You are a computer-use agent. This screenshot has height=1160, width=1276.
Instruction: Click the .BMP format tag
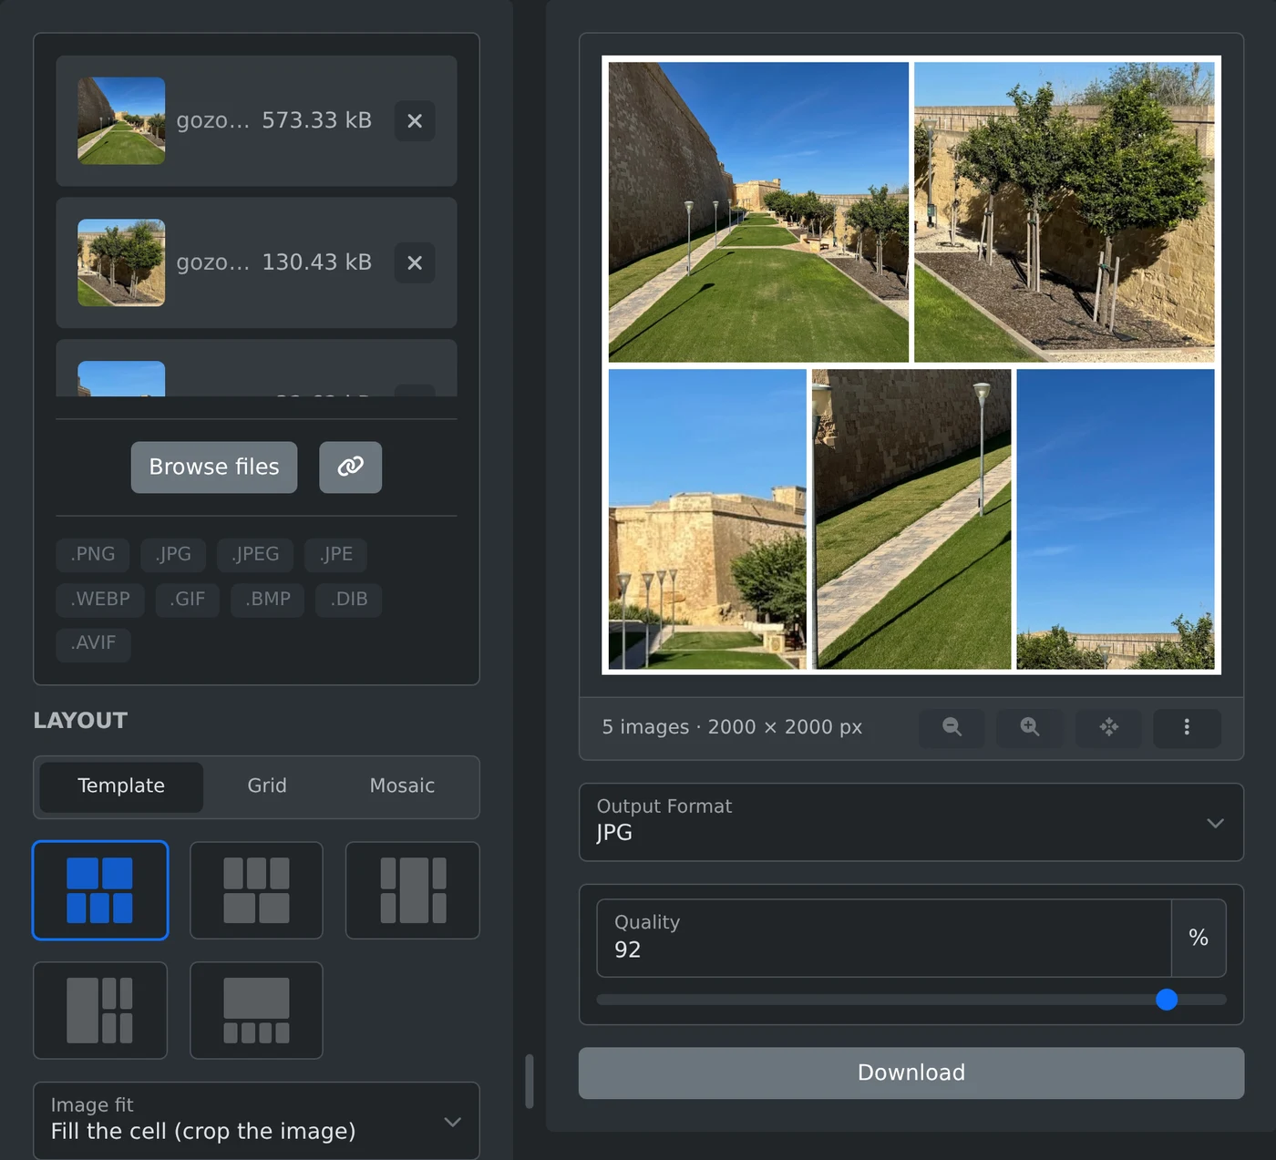tap(268, 600)
